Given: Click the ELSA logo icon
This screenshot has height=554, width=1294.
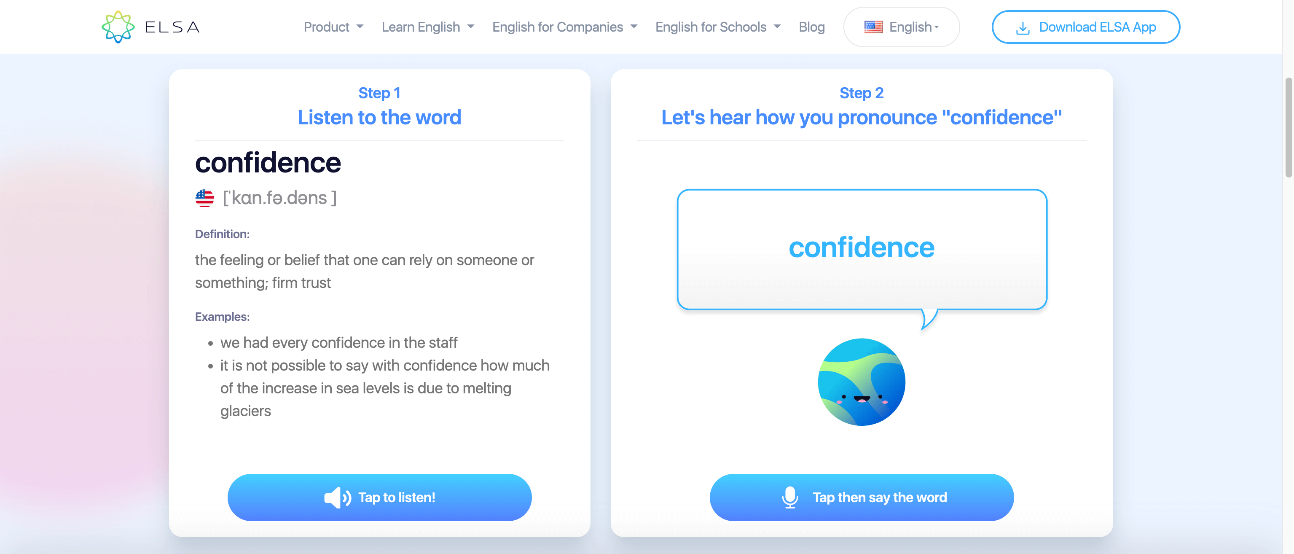Looking at the screenshot, I should 119,26.
